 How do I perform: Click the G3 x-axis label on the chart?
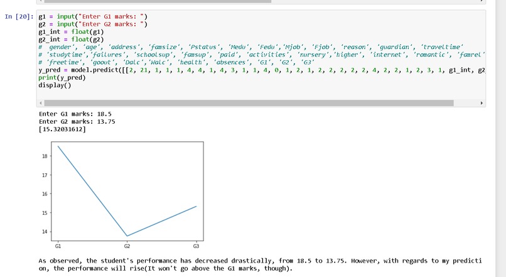pos(196,246)
